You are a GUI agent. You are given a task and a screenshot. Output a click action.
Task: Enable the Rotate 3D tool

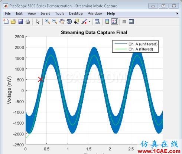[69, 22]
